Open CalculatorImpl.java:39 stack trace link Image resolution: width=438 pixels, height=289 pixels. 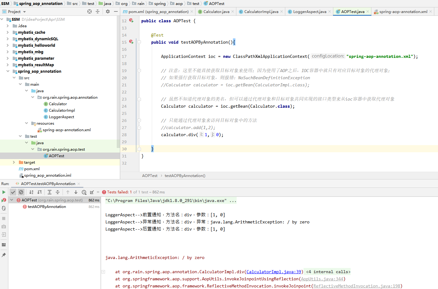click(x=274, y=272)
